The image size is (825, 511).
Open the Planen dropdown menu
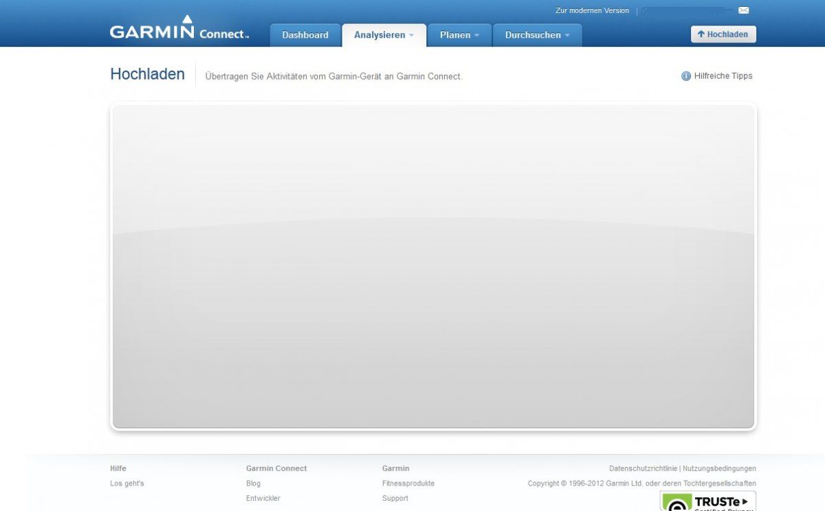tap(459, 35)
